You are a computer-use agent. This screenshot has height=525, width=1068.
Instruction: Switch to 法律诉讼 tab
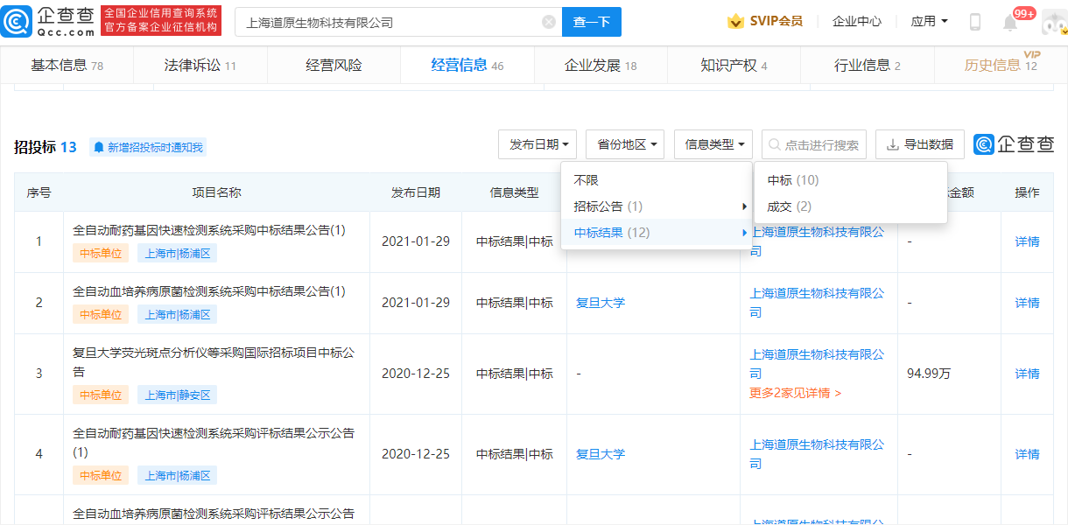(x=200, y=66)
